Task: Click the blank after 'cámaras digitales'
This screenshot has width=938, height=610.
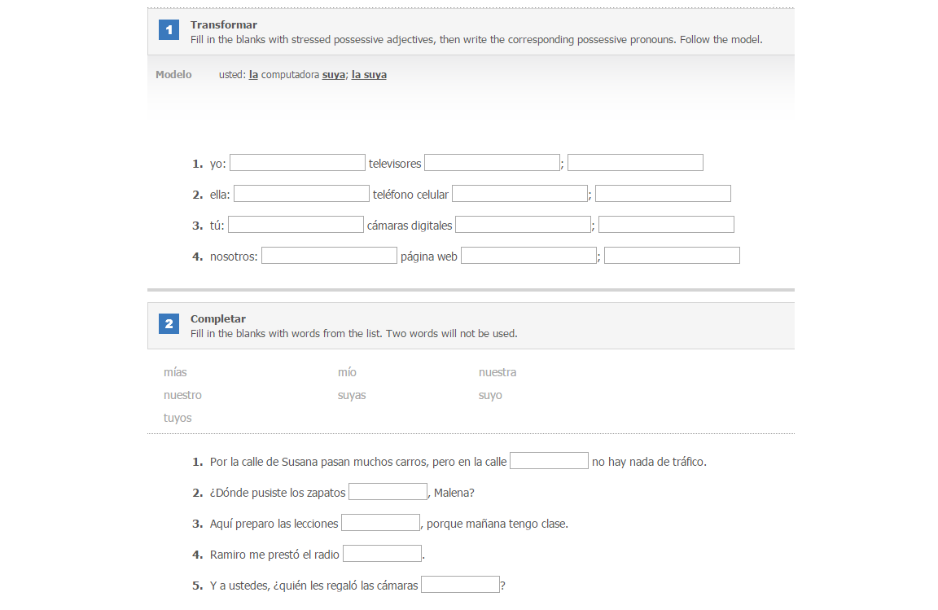Action: coord(524,225)
